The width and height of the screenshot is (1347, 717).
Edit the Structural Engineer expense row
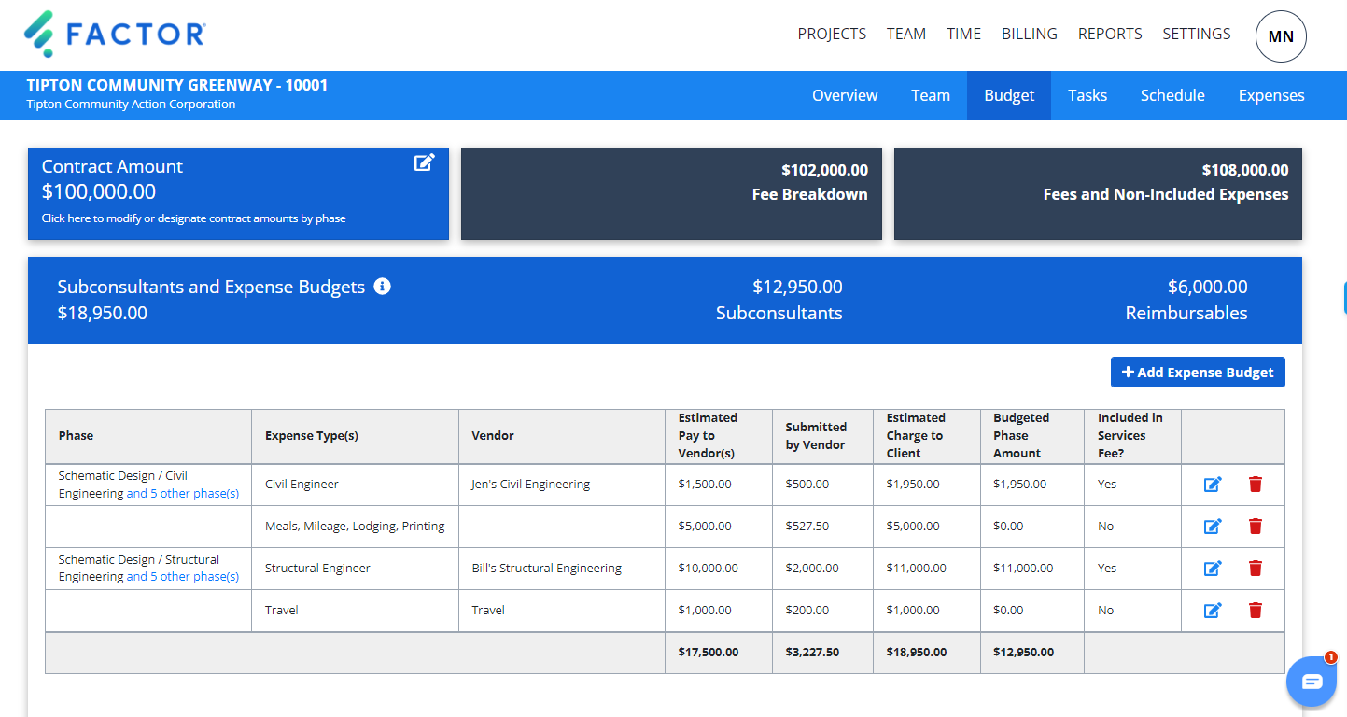pos(1212,568)
